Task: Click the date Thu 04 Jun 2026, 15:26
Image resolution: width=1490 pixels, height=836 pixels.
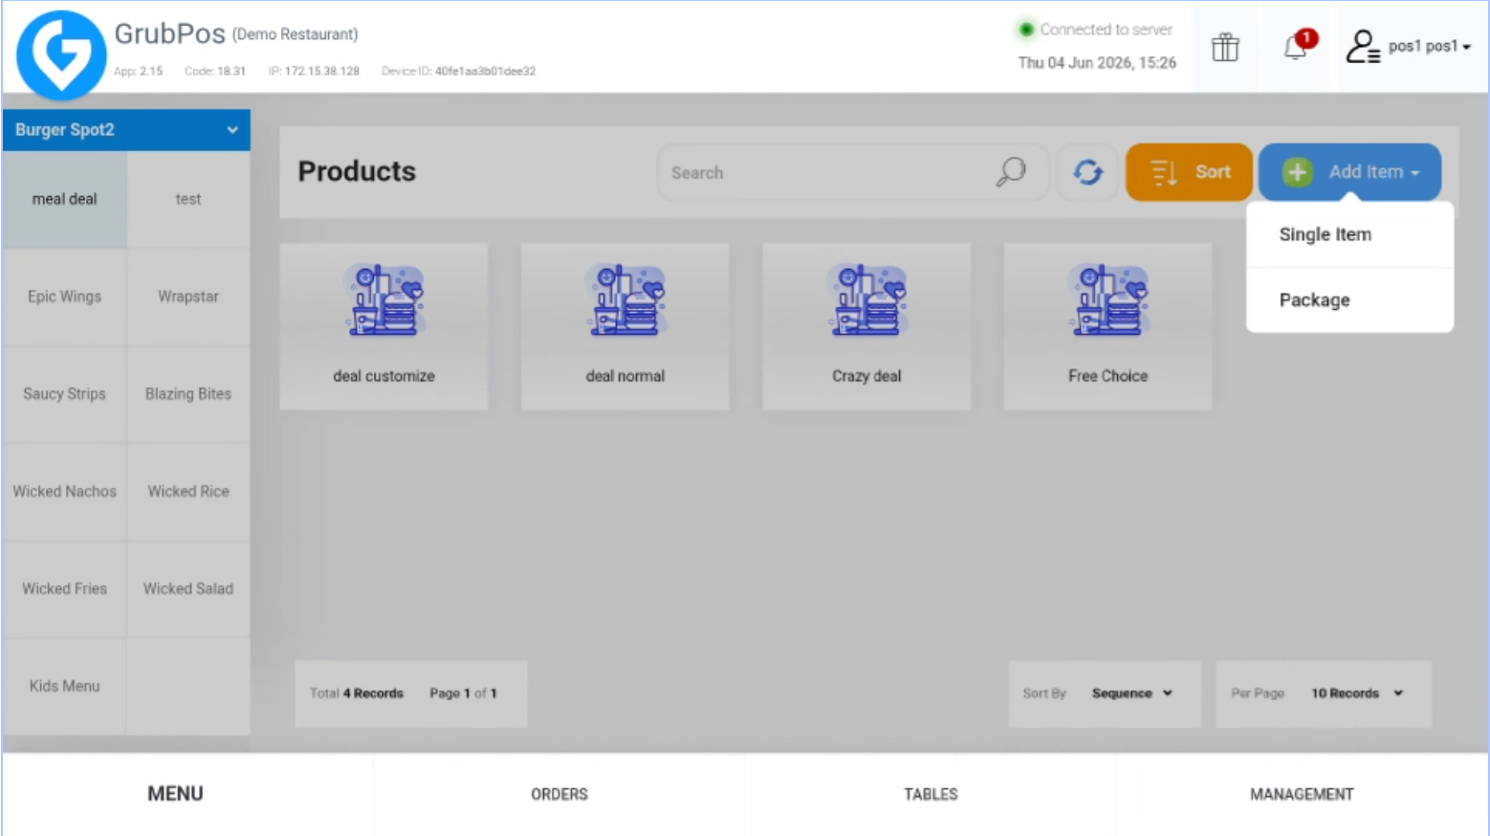Action: 1097,63
